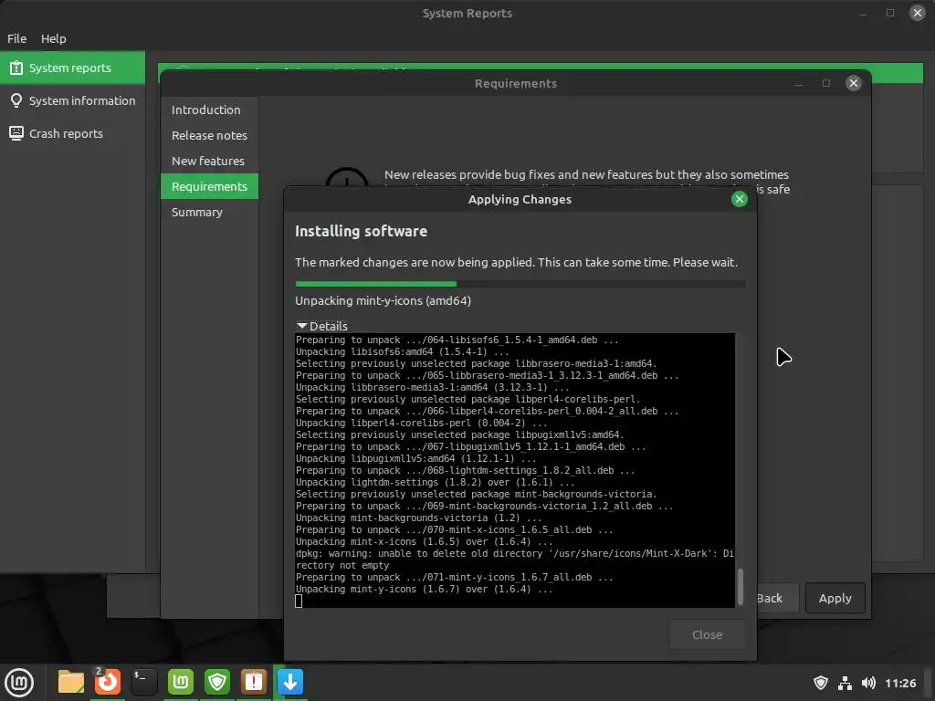Collapse the Details expander
Viewport: 935px width, 701px height.
tap(322, 326)
